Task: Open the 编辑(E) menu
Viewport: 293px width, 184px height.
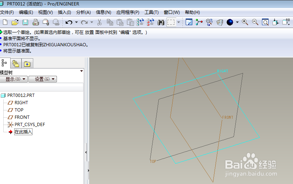Action: [26, 12]
